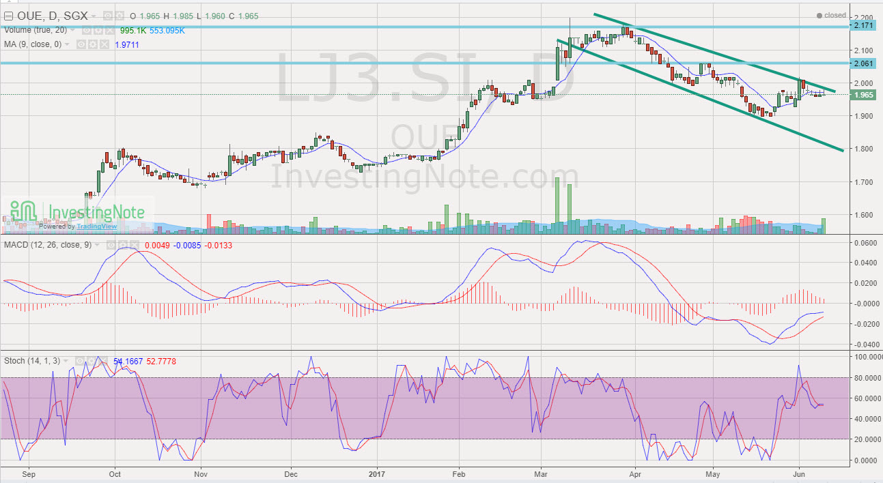Open the MA (9, close, 0) settings gear
The width and height of the screenshot is (883, 483).
[93, 44]
